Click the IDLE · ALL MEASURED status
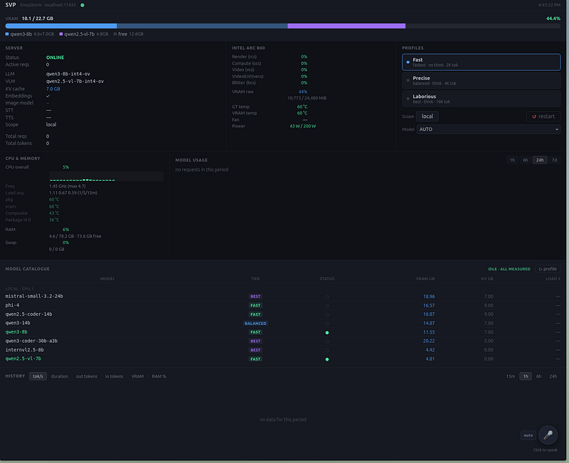Screen dimensions: 569x463 [x=509, y=270]
